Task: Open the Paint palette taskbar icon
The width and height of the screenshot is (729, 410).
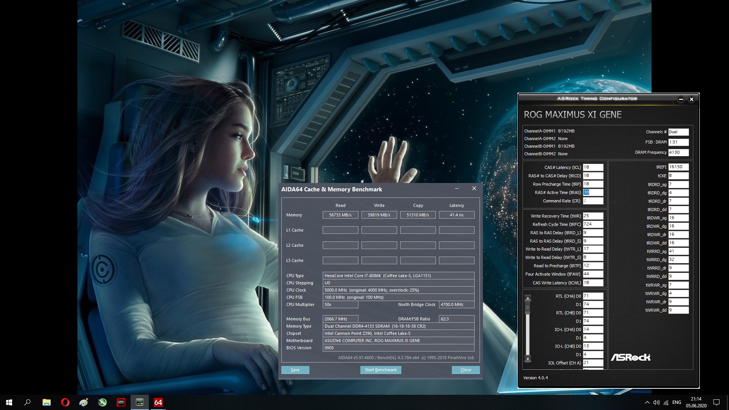Action: (84, 402)
